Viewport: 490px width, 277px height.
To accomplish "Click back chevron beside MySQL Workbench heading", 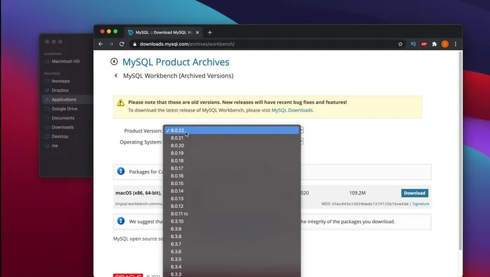I will pos(116,76).
